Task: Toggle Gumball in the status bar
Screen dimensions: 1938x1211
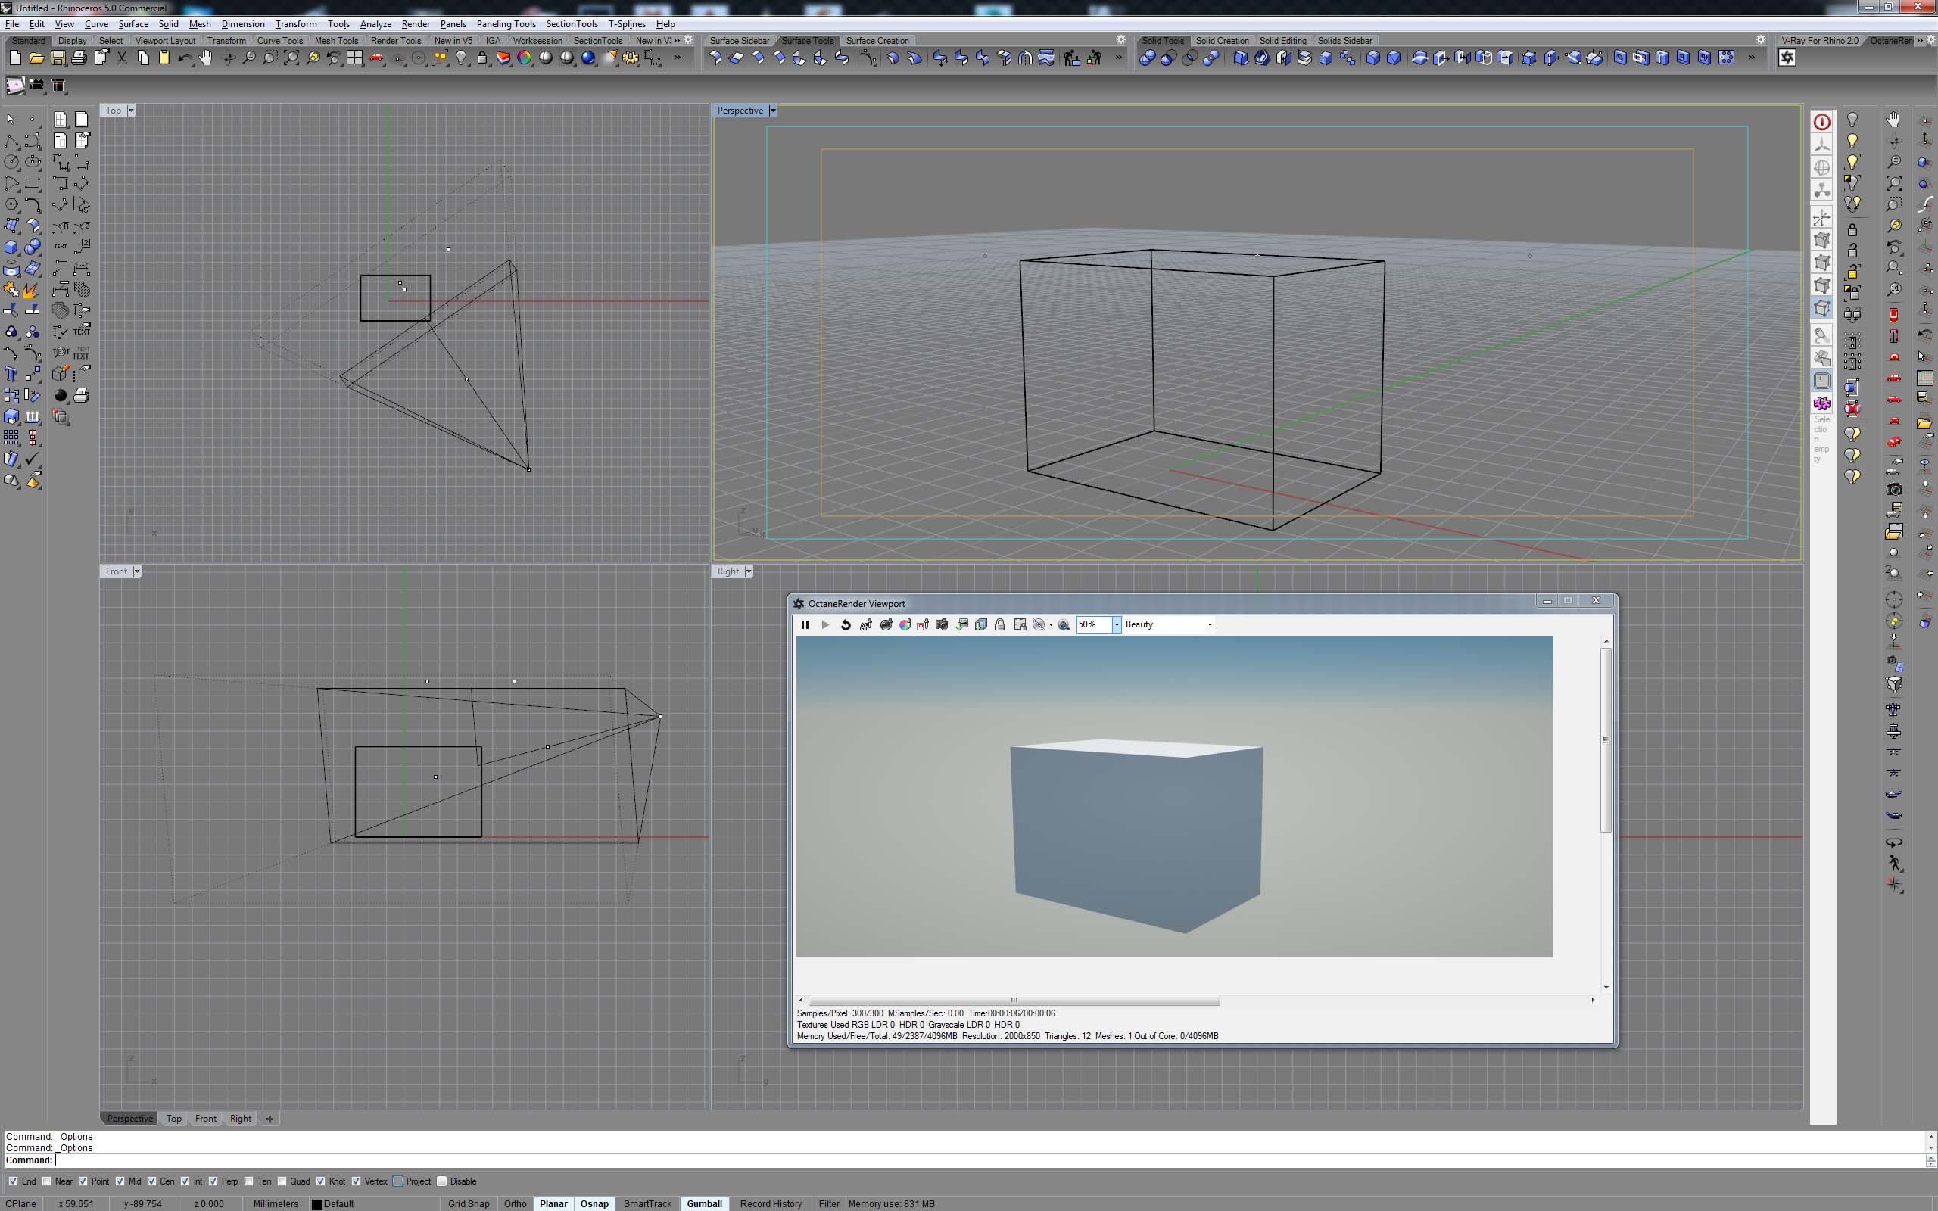Action: (704, 1203)
